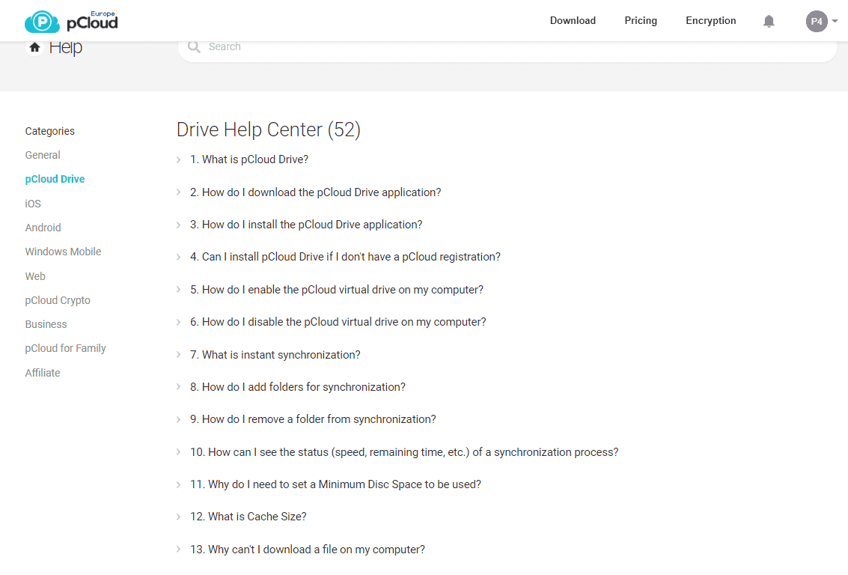This screenshot has width=848, height=575.
Task: Open '13. Why can't I download a file' question
Action: (307, 550)
